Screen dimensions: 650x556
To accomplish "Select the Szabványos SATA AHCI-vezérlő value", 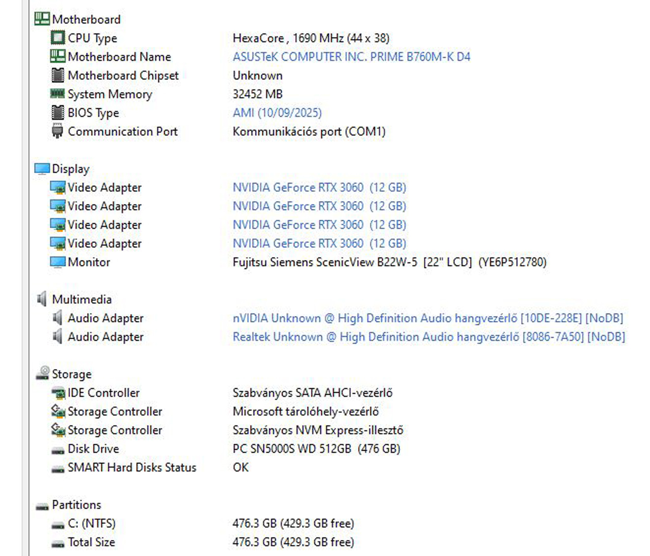I will click(x=313, y=393).
